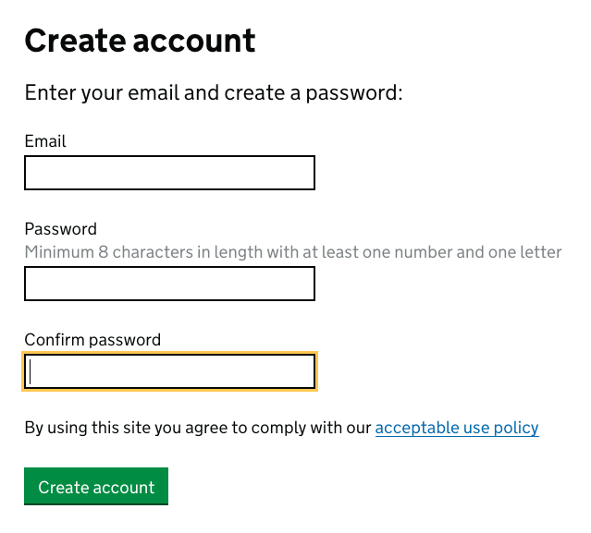This screenshot has height=533, width=591.
Task: Select the Confirm password text field
Action: pyautogui.click(x=169, y=371)
